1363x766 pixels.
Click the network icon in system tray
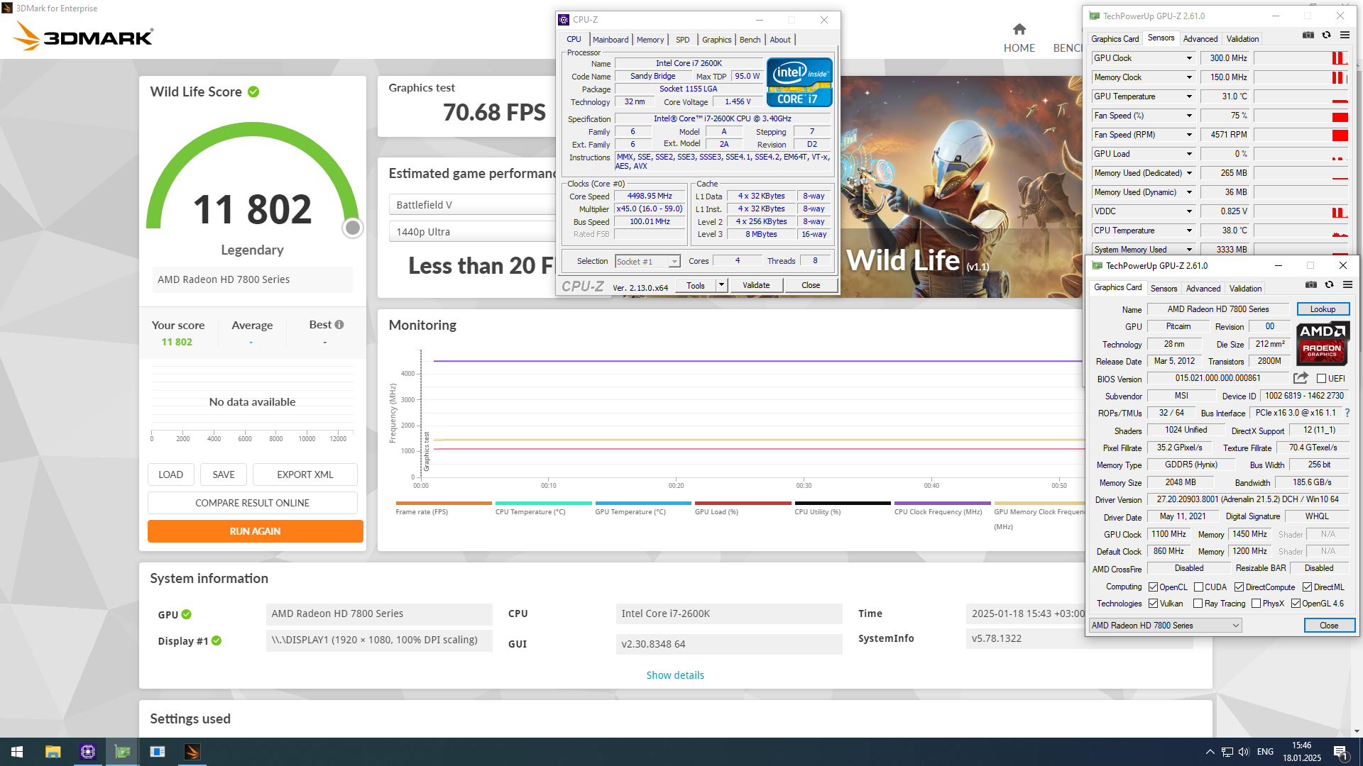(x=1227, y=752)
